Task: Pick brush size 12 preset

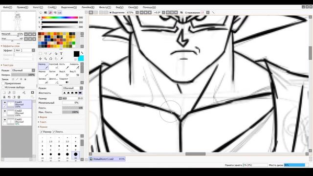Action: [x=51, y=155]
